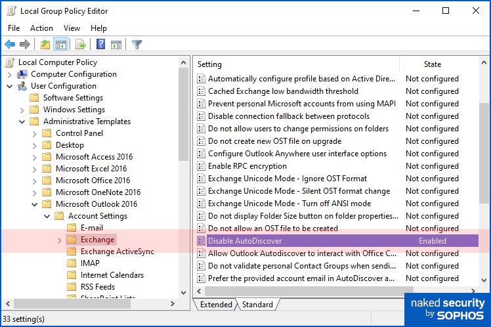Click the Exchange ActiveSync folder icon

click(72, 251)
